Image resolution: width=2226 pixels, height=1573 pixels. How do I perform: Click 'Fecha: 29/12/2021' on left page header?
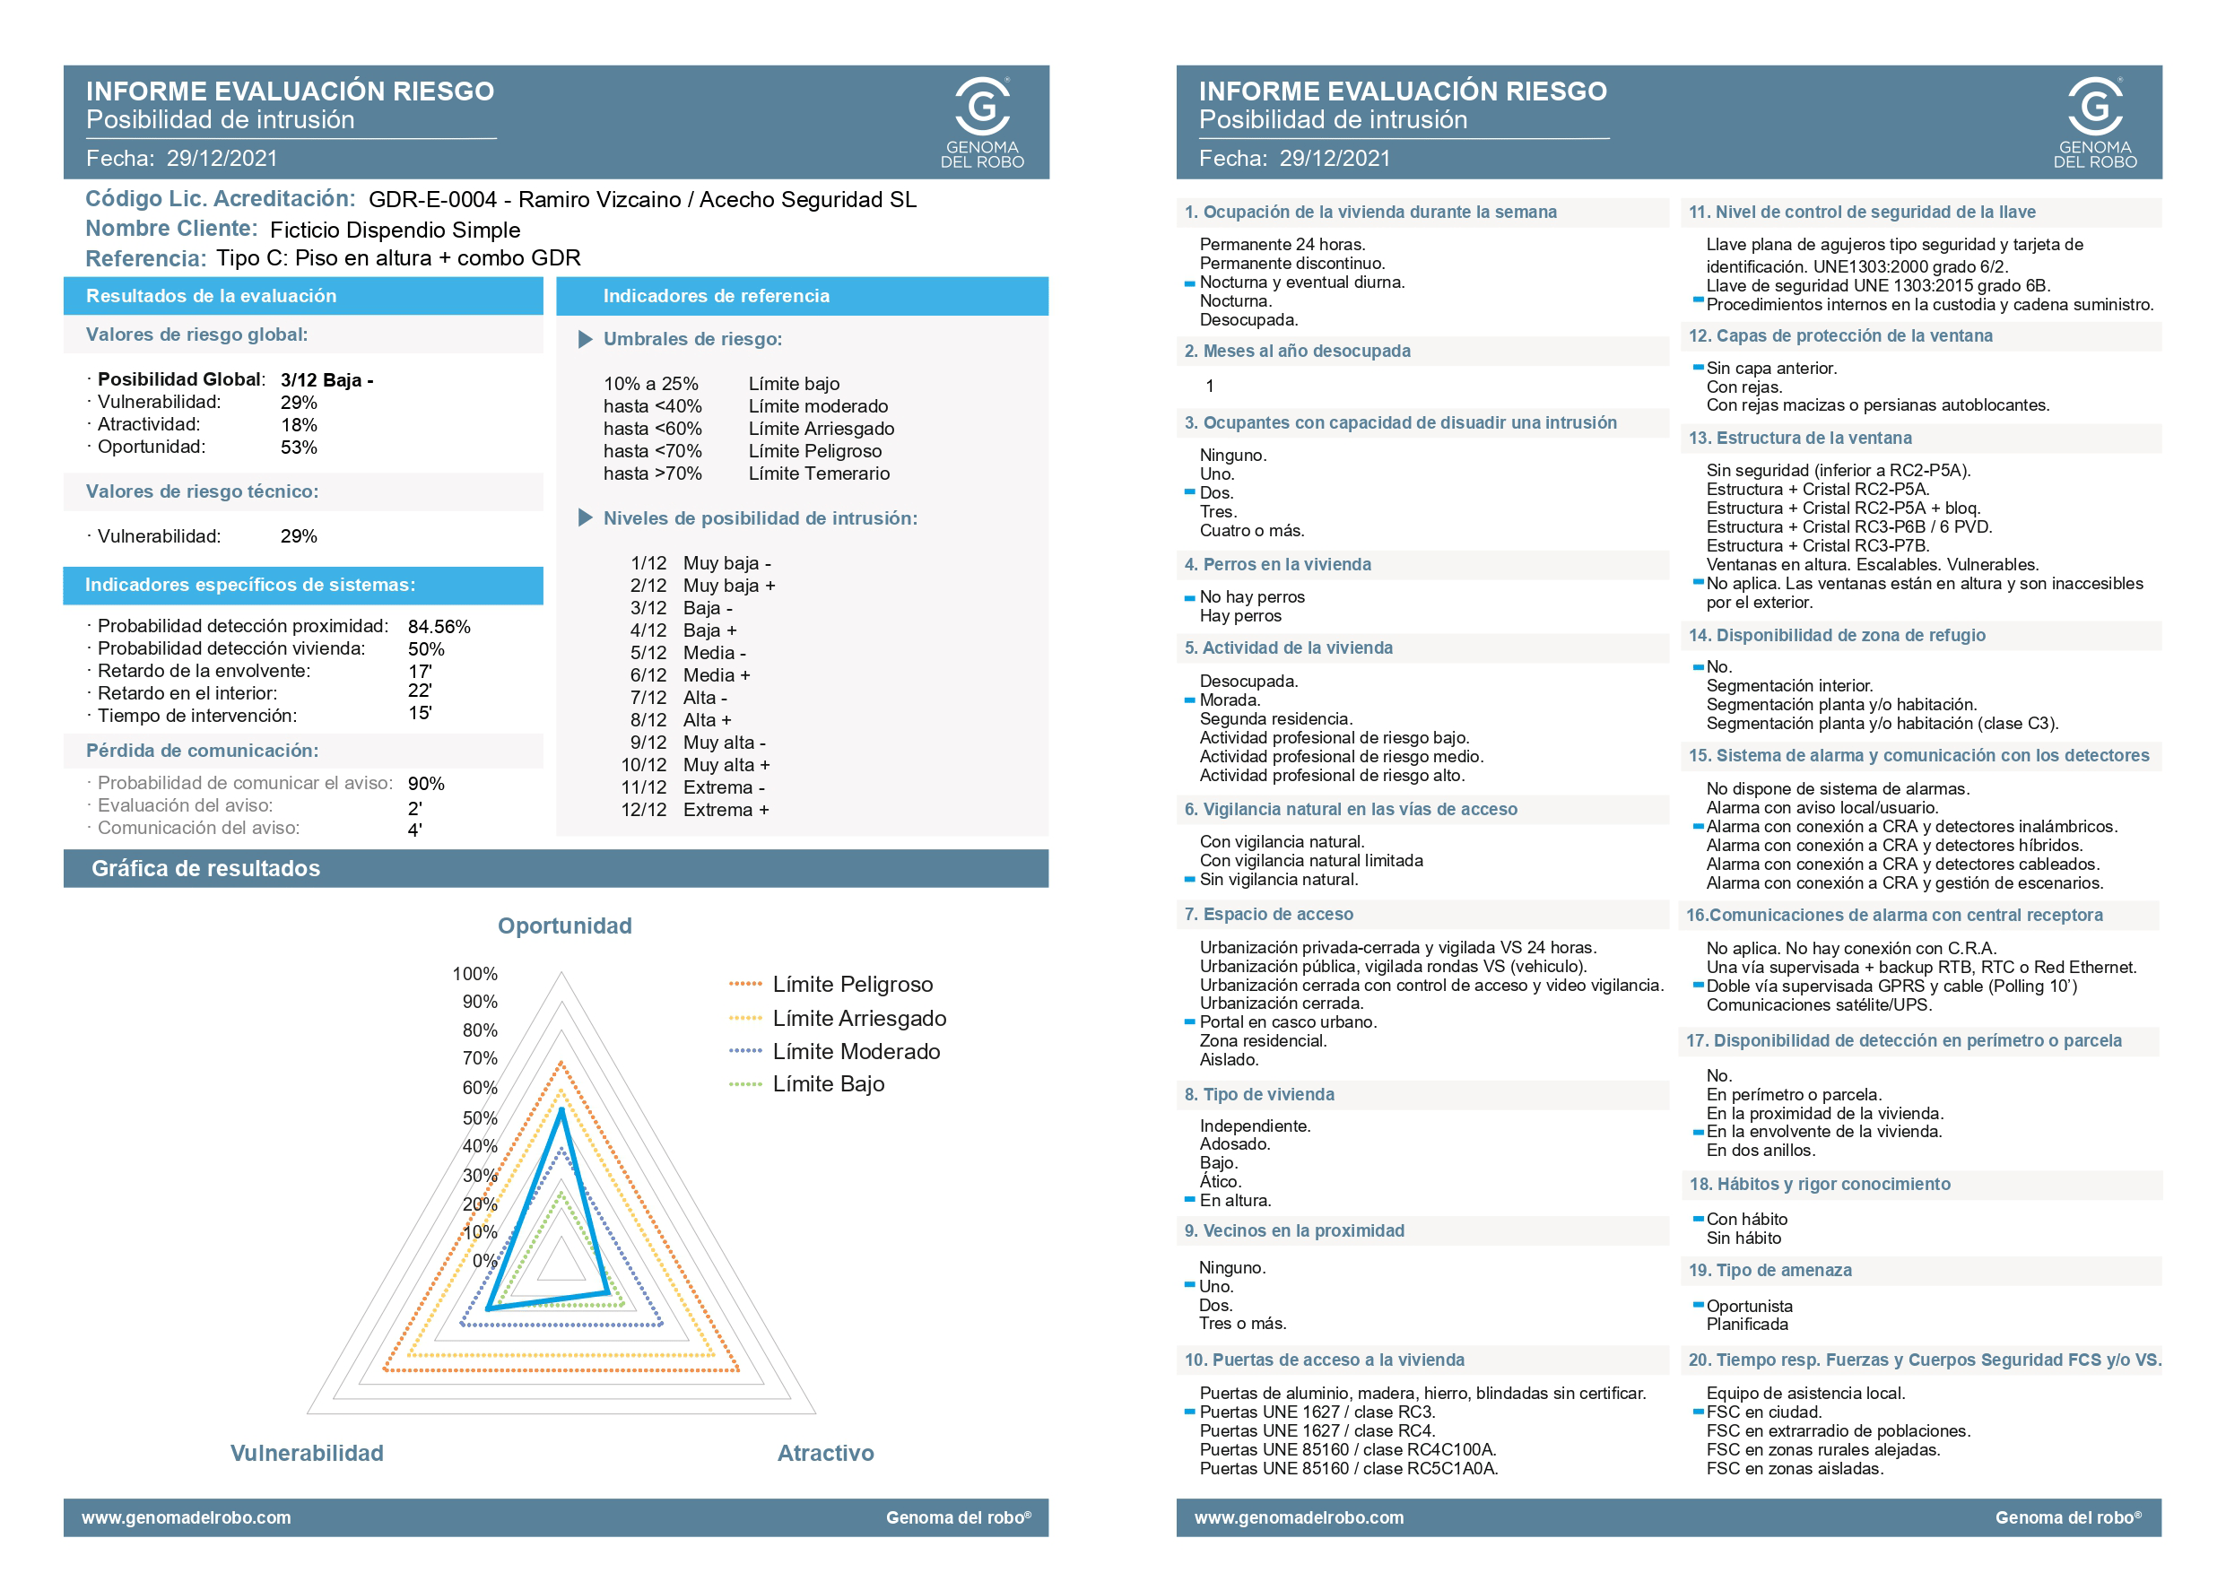(x=181, y=158)
